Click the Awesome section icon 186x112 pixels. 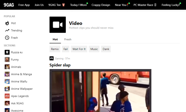pyautogui.click(x=7, y=110)
